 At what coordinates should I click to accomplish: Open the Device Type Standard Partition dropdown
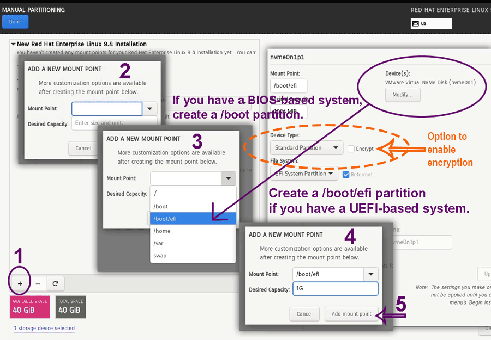click(307, 147)
